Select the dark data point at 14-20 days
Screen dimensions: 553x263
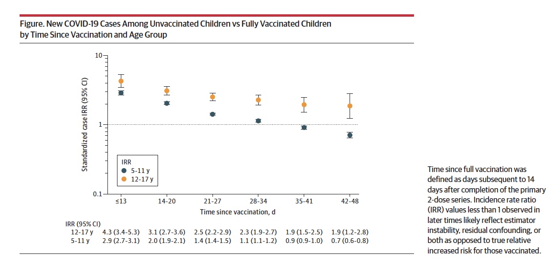(x=167, y=103)
